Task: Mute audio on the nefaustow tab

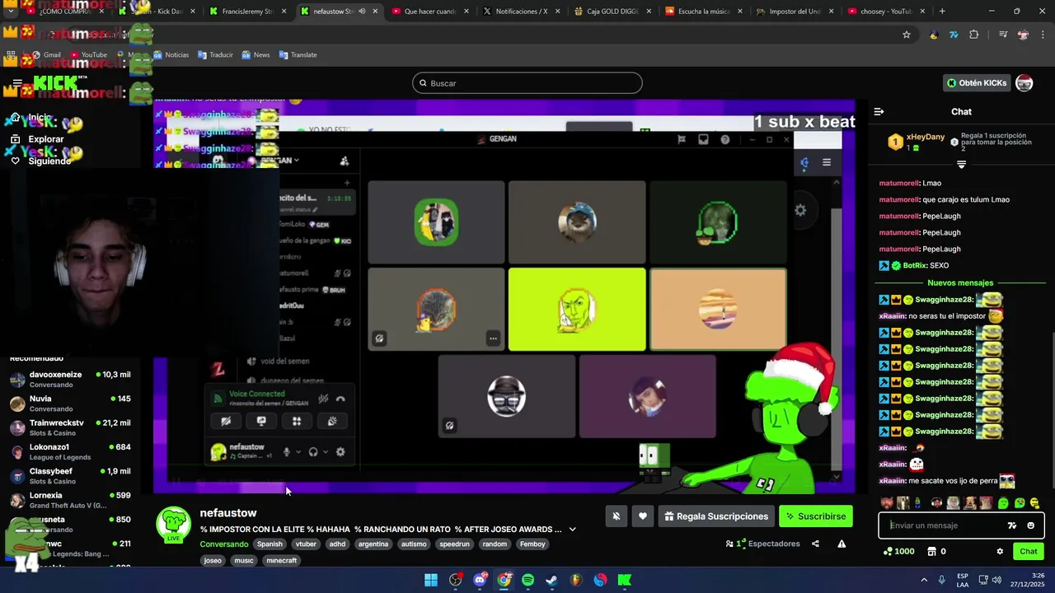Action: coord(362,12)
